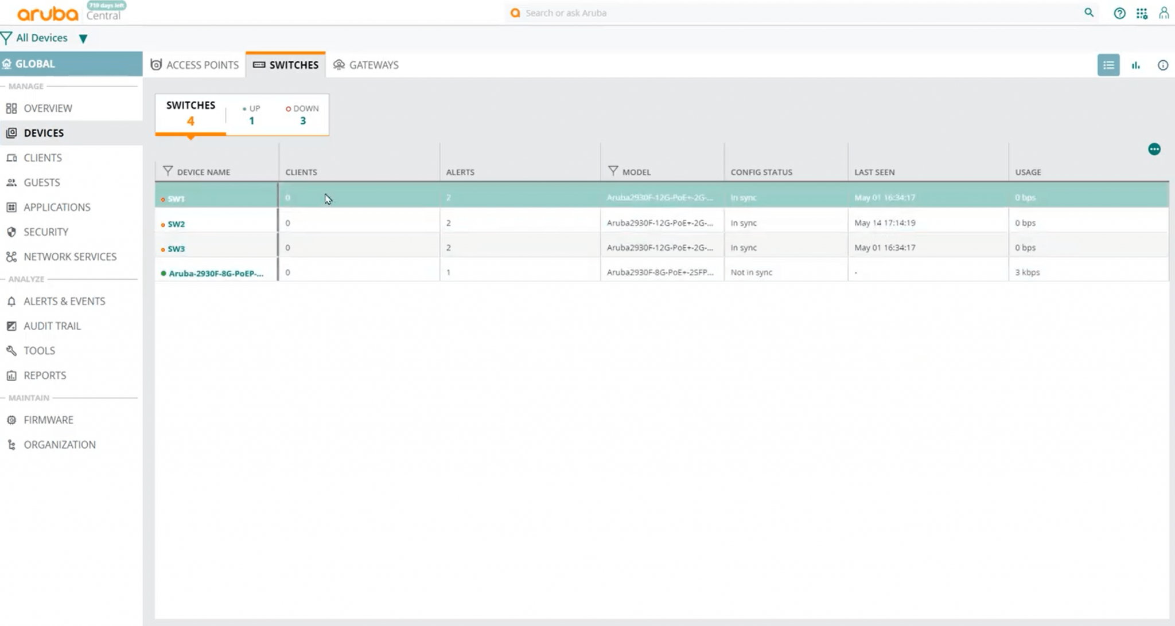Open the apps grid icon

click(x=1142, y=13)
